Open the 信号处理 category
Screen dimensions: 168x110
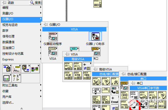point(21,36)
